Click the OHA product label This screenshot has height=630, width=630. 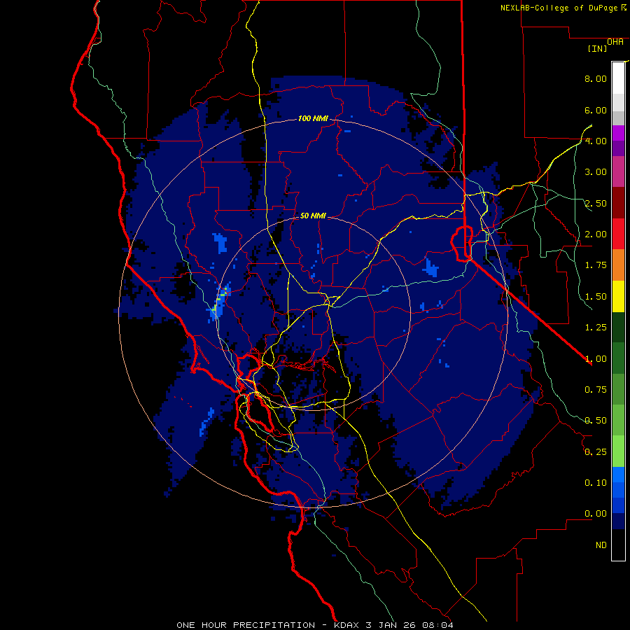(x=615, y=42)
